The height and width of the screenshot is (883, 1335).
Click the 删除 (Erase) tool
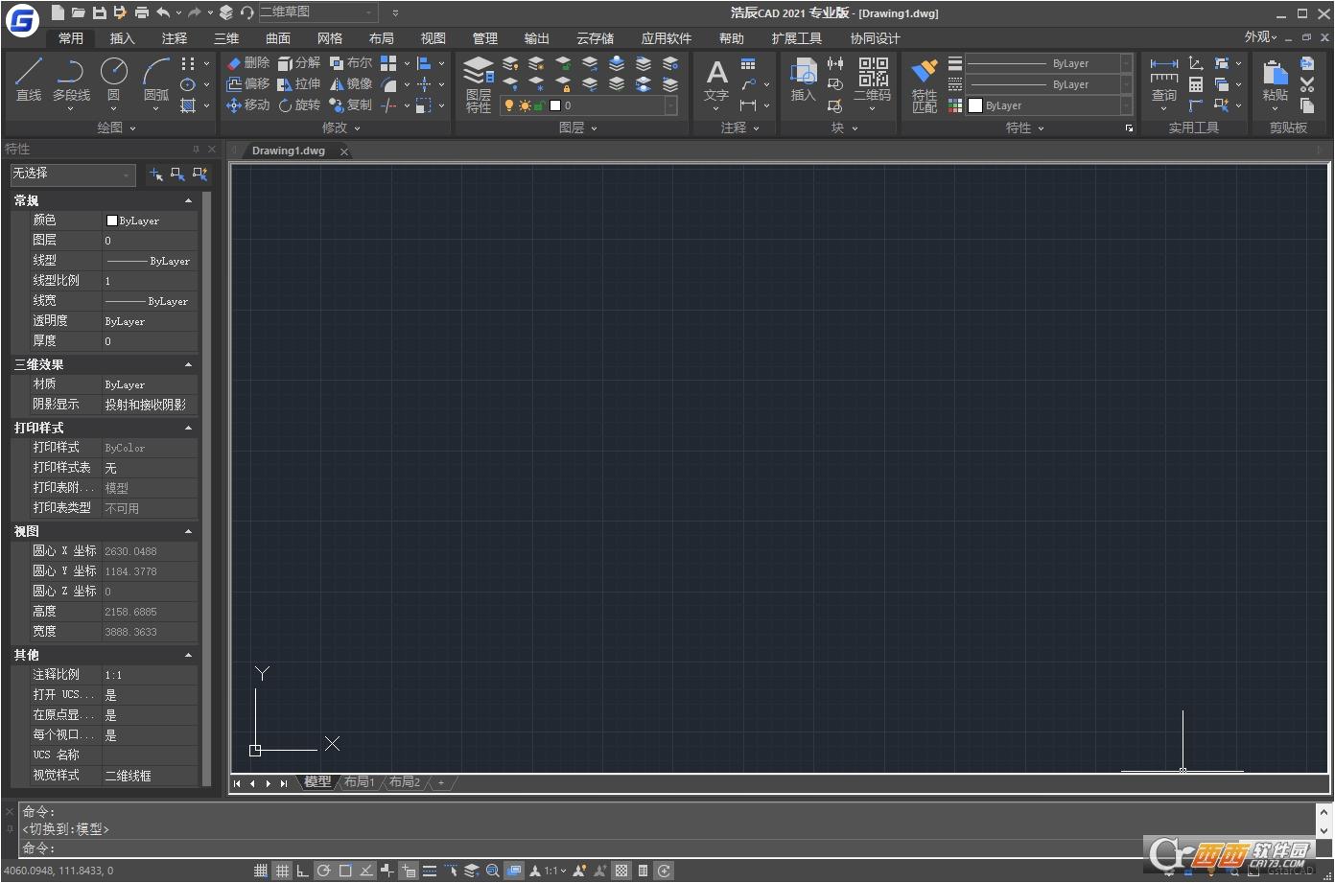[248, 62]
